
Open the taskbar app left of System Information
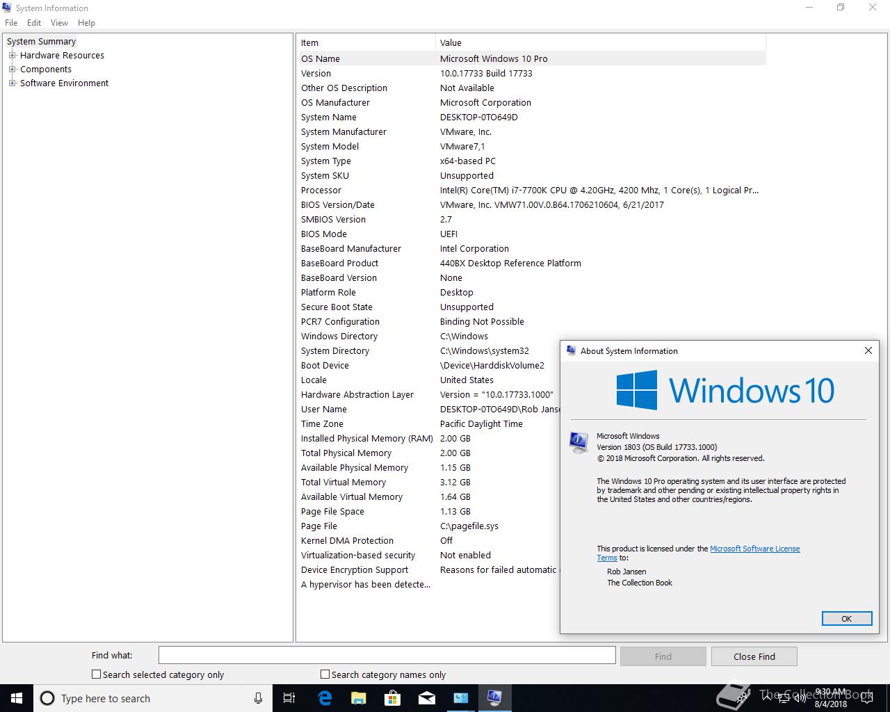460,698
